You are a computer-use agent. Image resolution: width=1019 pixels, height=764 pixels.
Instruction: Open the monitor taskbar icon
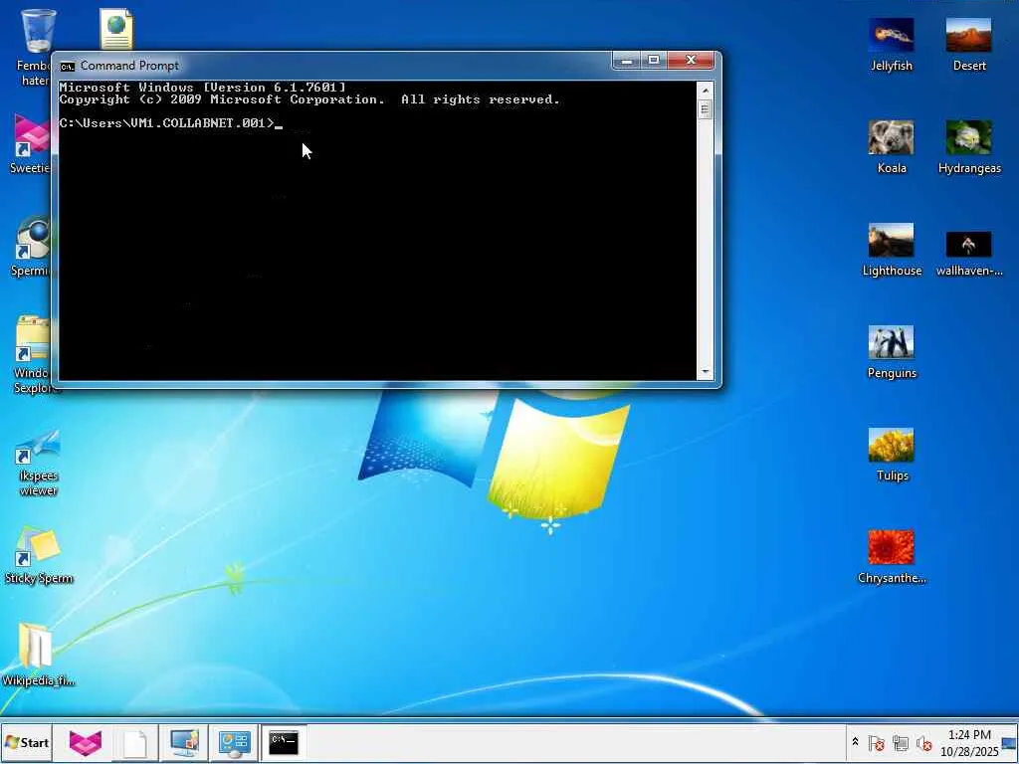[184, 742]
